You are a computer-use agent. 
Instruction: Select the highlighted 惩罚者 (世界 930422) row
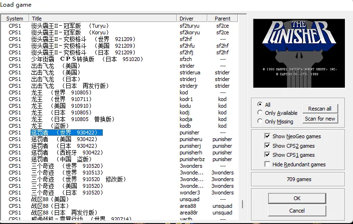tap(119, 132)
